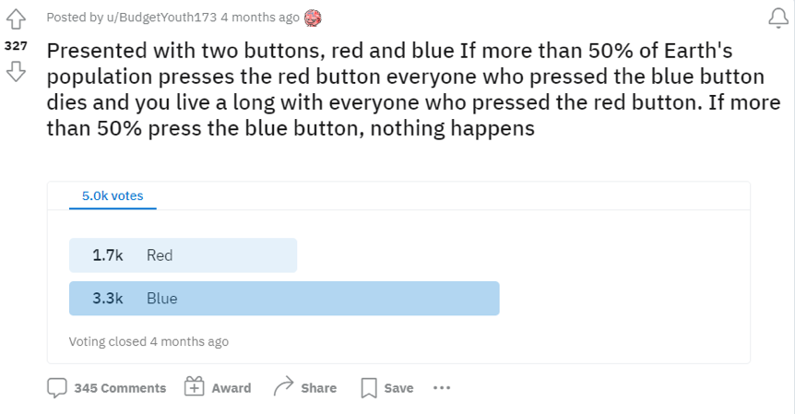Click the Share button label
Image resolution: width=795 pixels, height=414 pixels.
318,388
